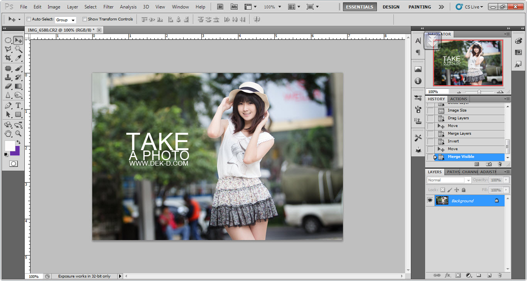Click the delete layer trash icon
The height and width of the screenshot is (281, 527).
coord(500,275)
